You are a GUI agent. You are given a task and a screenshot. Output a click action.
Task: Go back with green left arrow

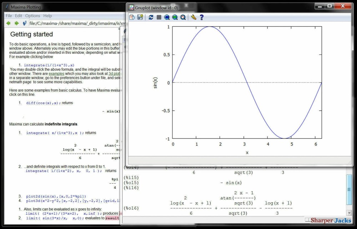[9, 23]
